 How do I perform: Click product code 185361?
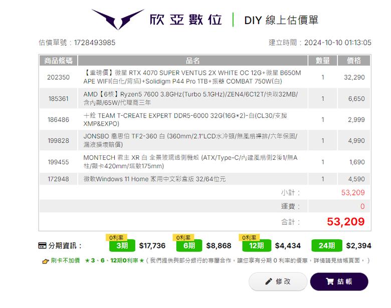click(x=58, y=99)
